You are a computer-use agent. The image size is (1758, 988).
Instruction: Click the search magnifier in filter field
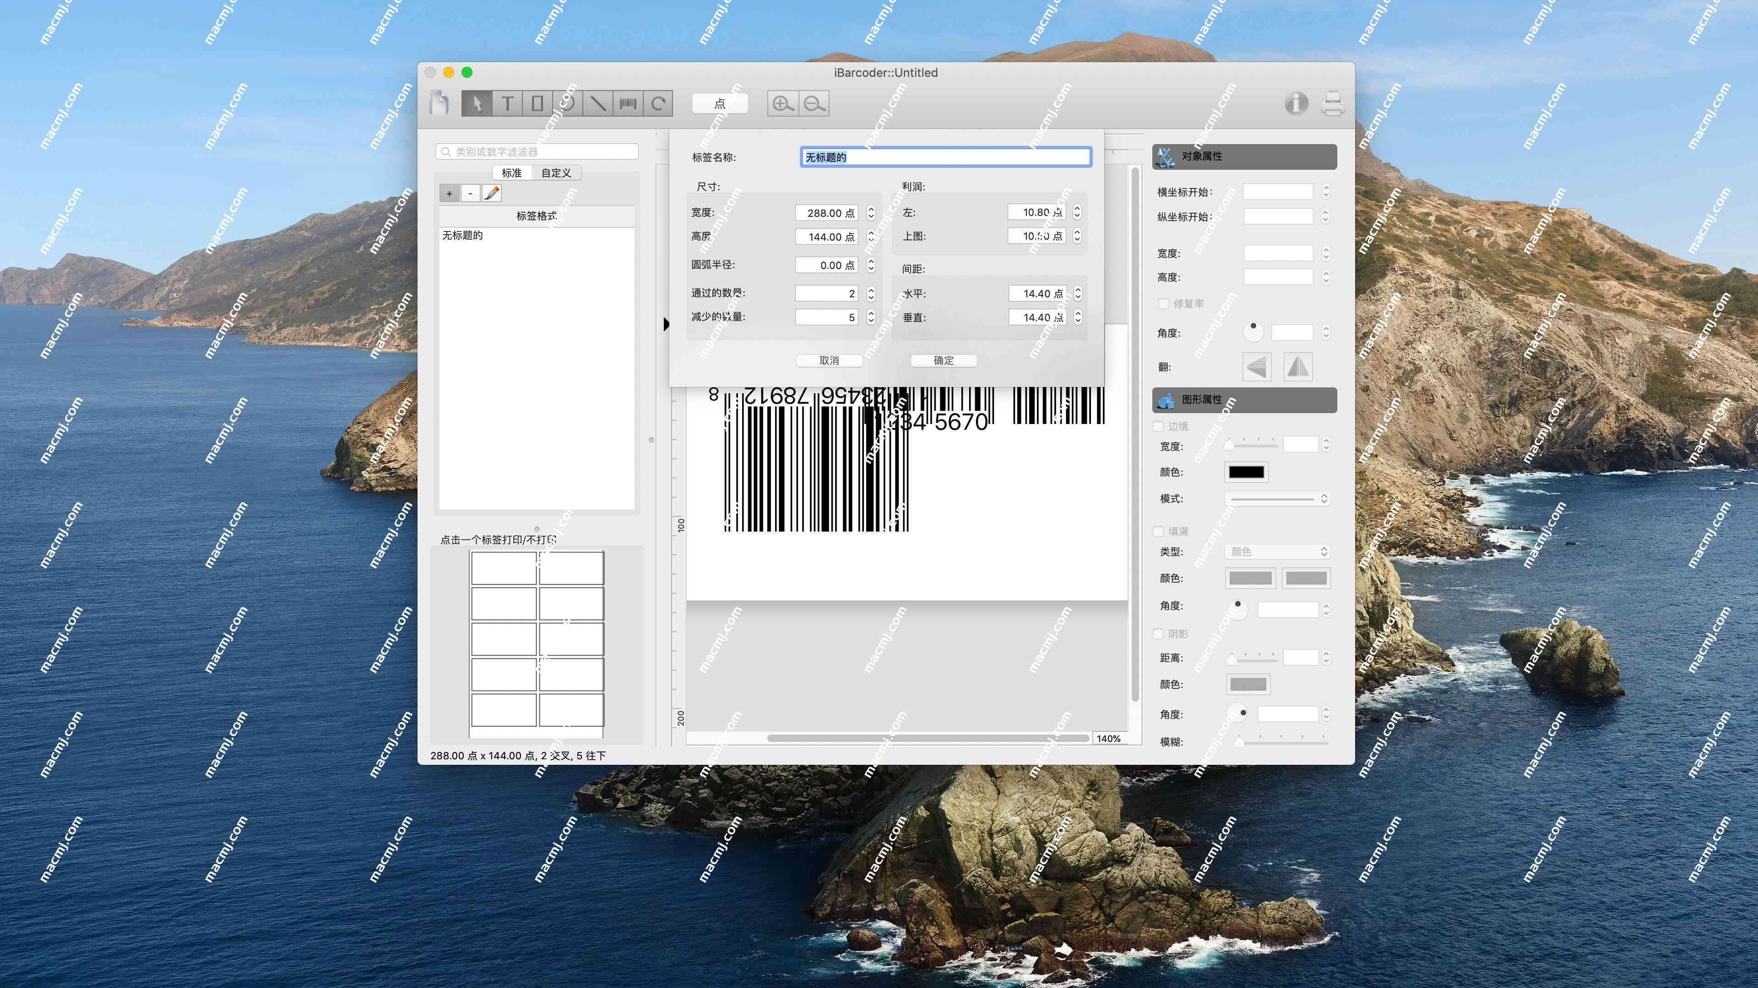(445, 151)
